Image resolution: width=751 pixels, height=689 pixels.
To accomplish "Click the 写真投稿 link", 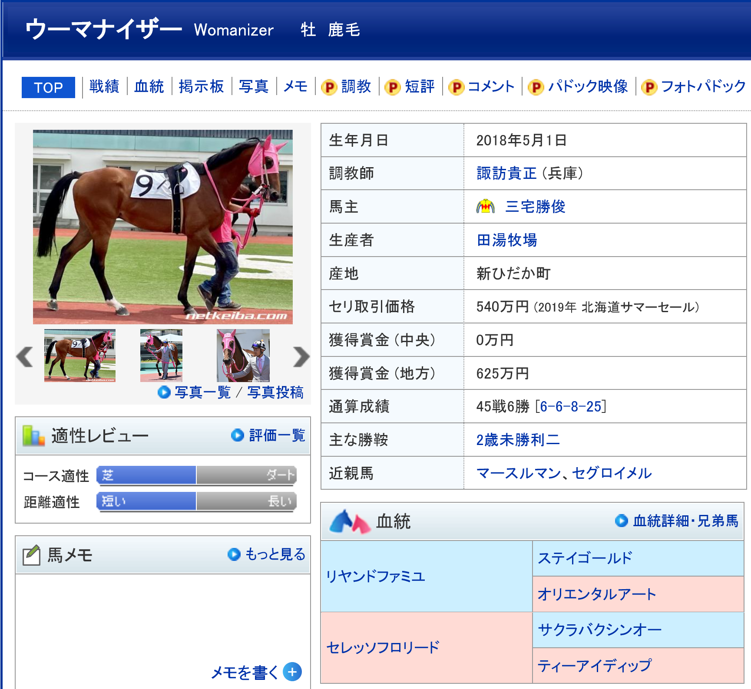I will 275,392.
